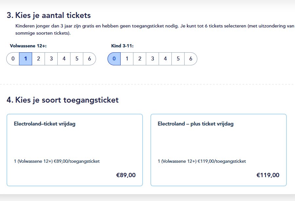
Task: Pick 4 Kind 3-11 tickets
Action: click(165, 59)
